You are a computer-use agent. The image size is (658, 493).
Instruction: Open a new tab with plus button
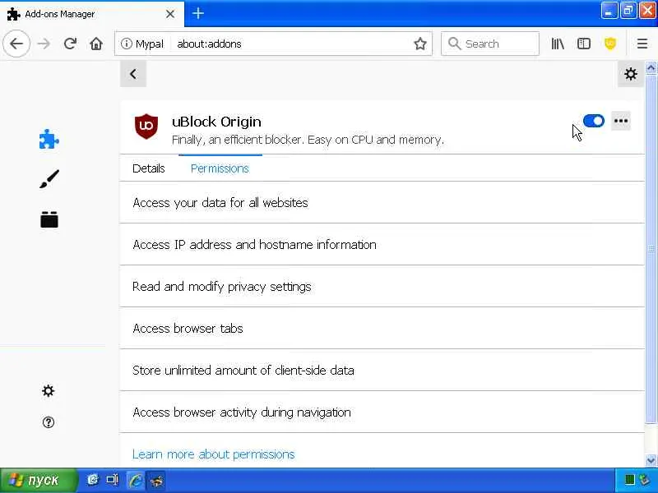tap(197, 14)
